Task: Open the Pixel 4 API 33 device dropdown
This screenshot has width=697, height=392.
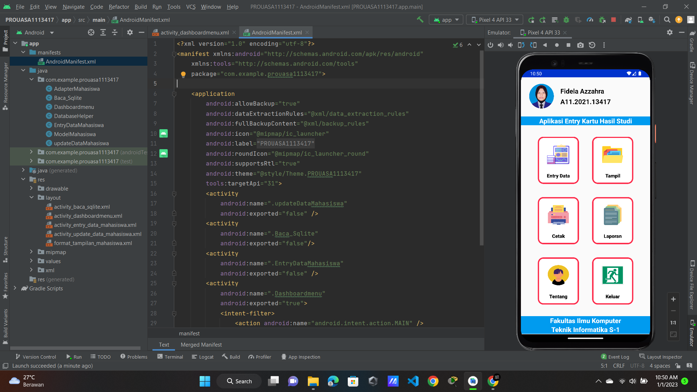Action: coord(494,20)
